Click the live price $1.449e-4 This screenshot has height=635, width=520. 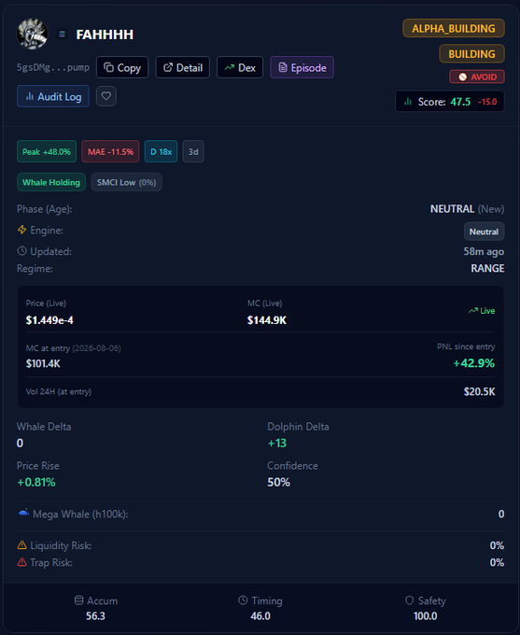49,320
